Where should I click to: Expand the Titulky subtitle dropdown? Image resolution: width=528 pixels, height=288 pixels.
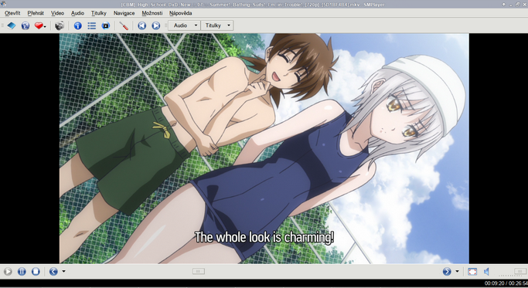coord(217,25)
